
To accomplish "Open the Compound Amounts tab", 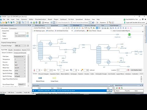I will pyautogui.click(x=20, y=53).
